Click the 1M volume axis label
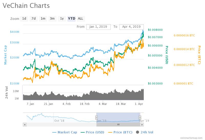Viewport: 205px width, 140px height. 17,99
